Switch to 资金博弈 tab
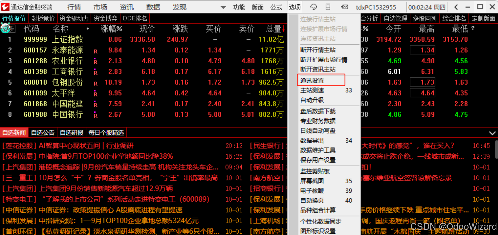Screen dimensions: 498x235 (105, 18)
